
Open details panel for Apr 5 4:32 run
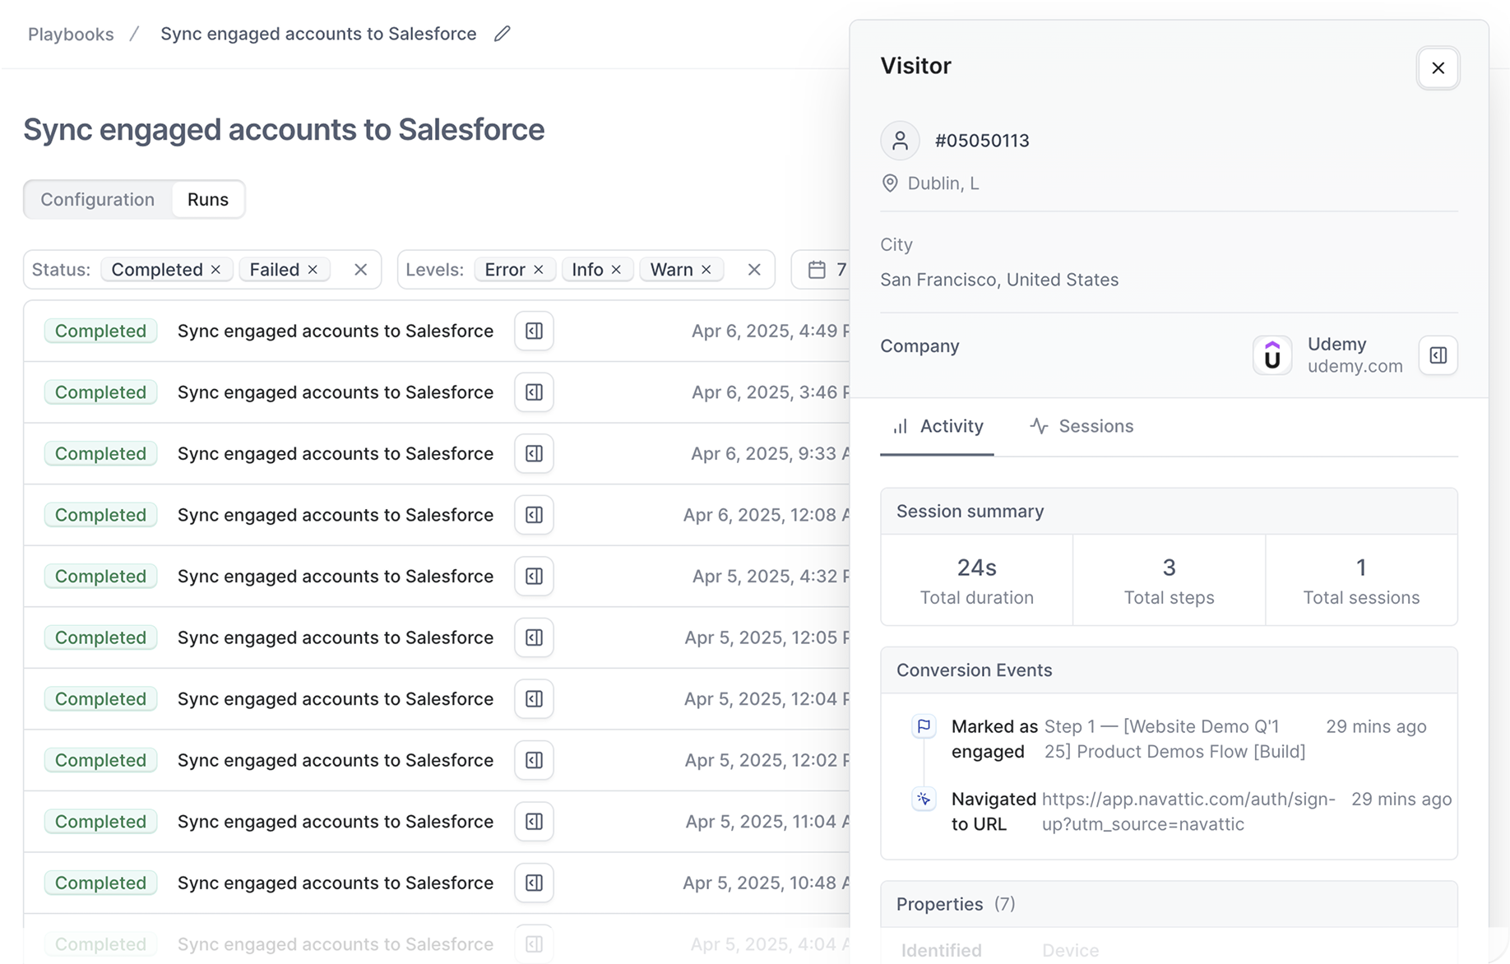(x=534, y=576)
